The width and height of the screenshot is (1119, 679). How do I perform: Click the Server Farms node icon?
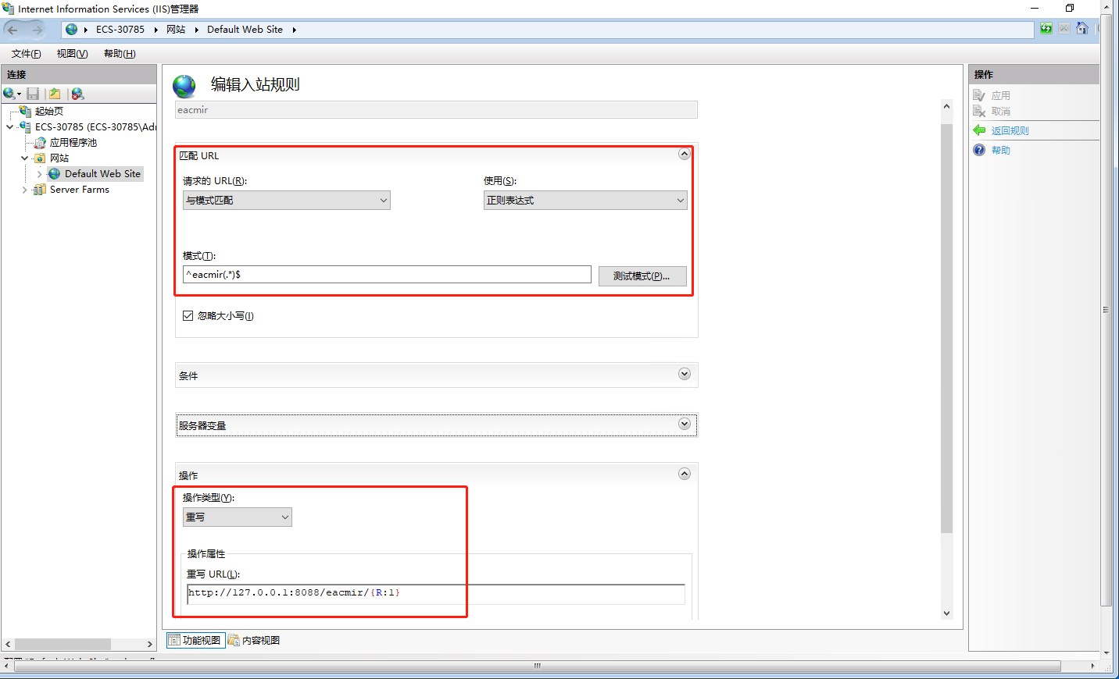[x=39, y=189]
